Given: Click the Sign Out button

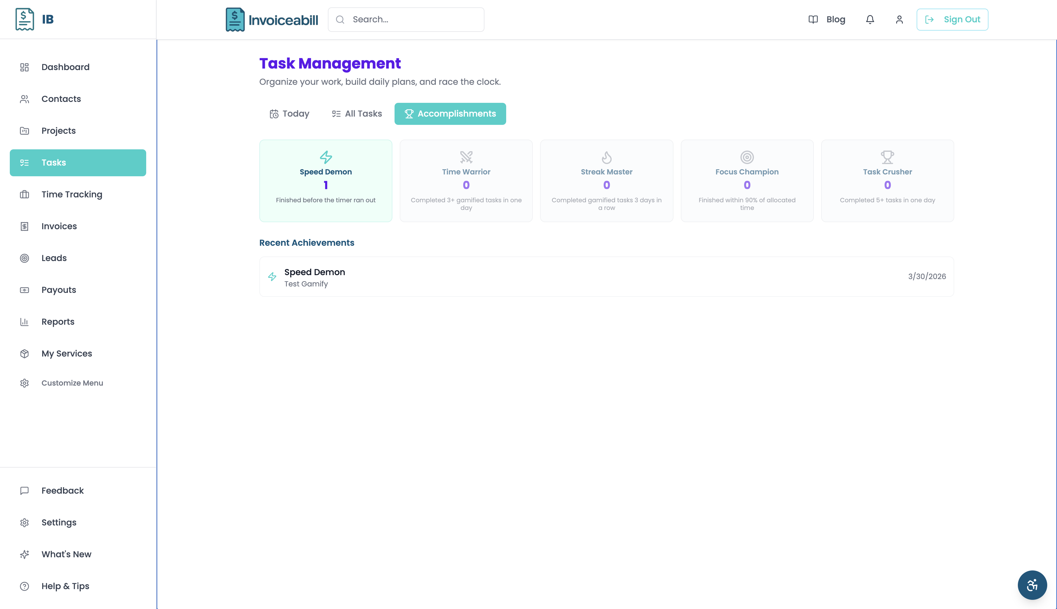Looking at the screenshot, I should 952,20.
